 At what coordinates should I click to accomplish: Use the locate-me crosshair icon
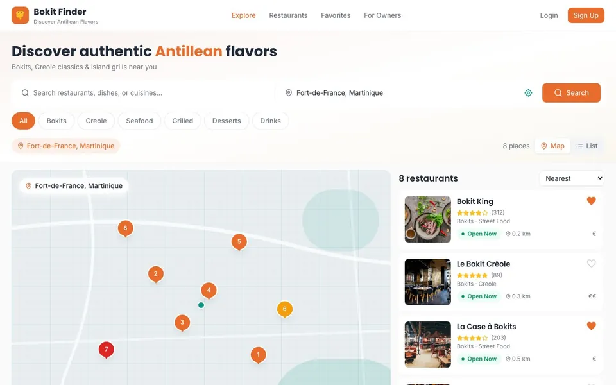tap(528, 92)
